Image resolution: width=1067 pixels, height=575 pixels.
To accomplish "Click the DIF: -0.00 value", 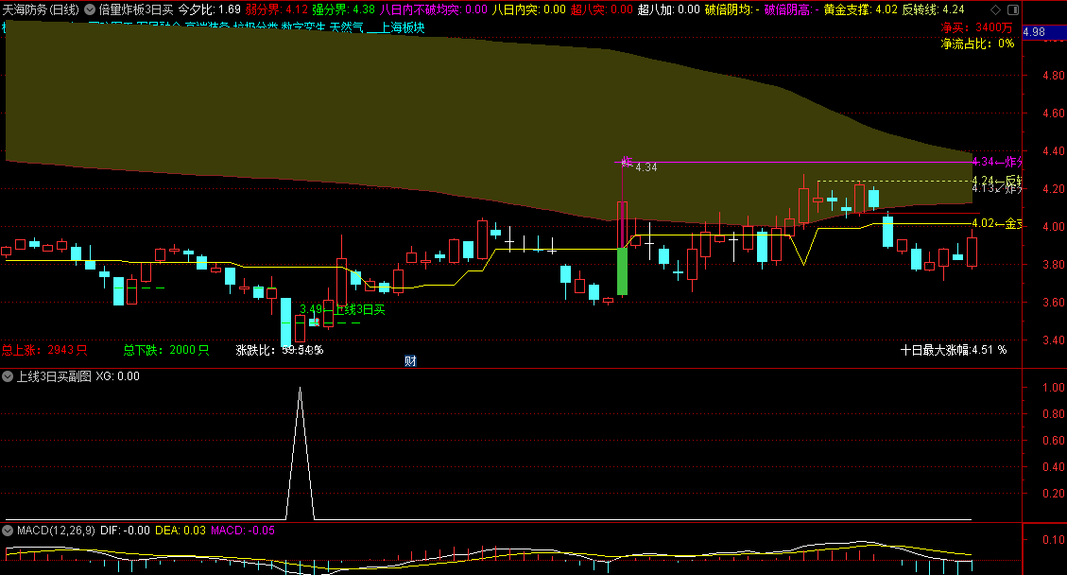I will [x=125, y=530].
